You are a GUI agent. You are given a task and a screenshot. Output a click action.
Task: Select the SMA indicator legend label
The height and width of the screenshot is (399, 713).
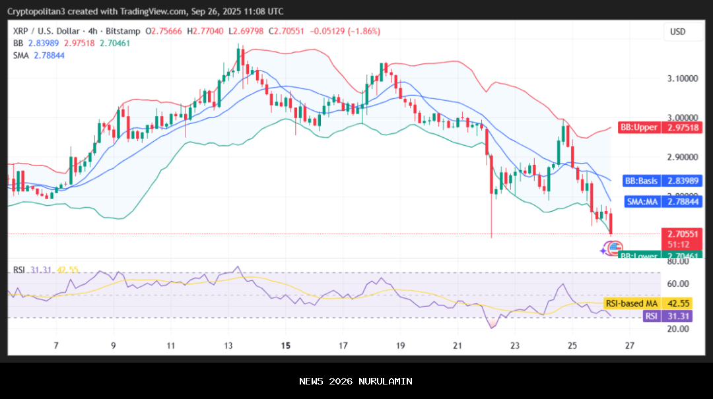[x=22, y=55]
